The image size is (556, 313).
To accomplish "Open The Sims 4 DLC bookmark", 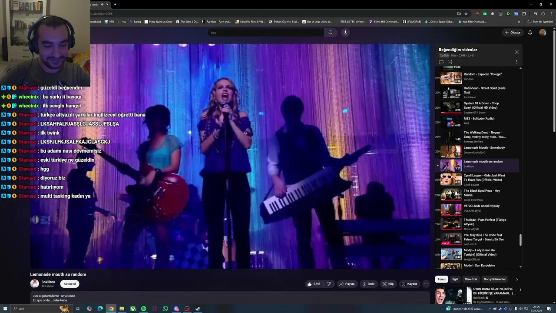I will point(187,21).
